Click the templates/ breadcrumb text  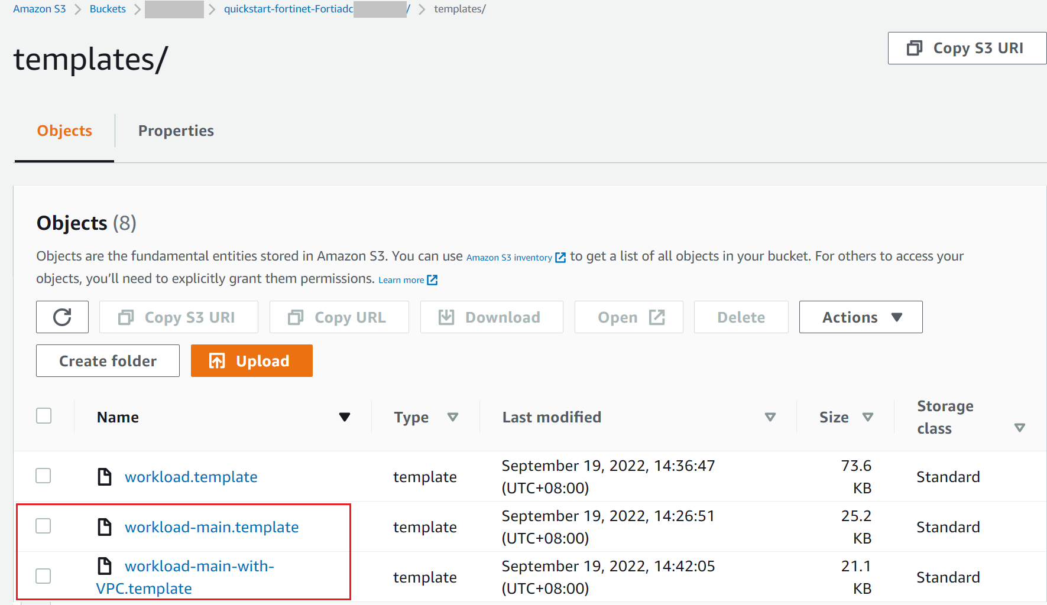(460, 9)
